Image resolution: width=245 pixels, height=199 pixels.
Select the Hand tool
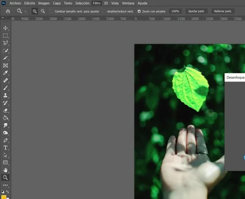coord(6,170)
